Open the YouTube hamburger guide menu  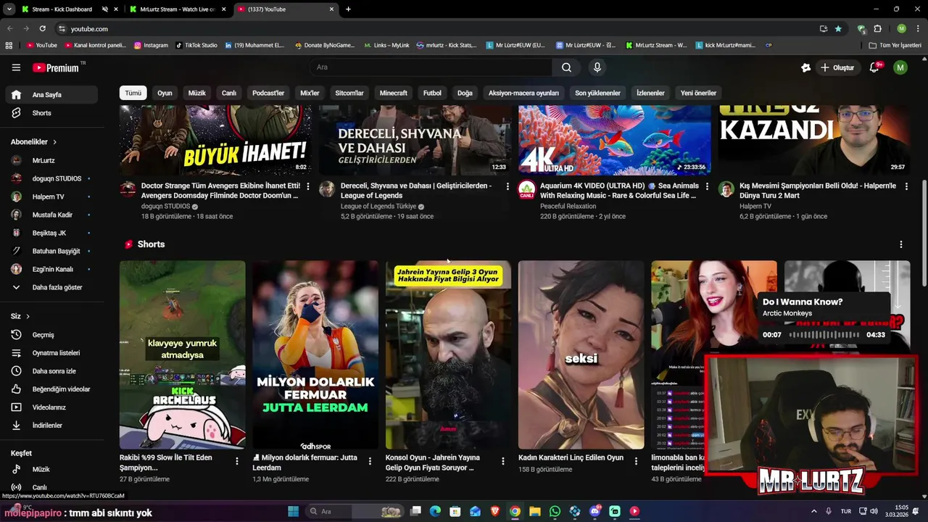pos(16,67)
